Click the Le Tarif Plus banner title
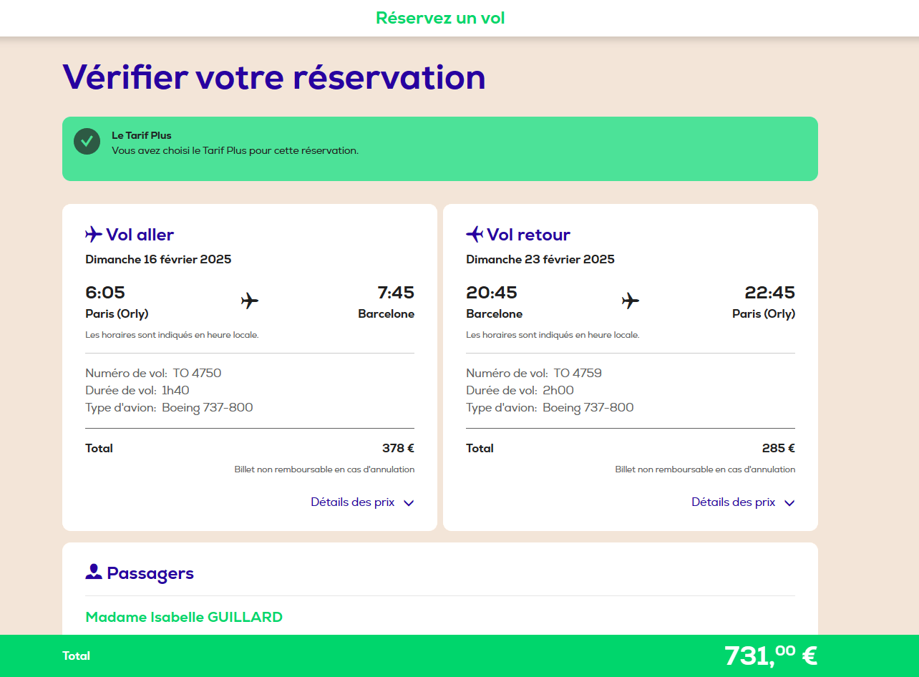 click(142, 135)
